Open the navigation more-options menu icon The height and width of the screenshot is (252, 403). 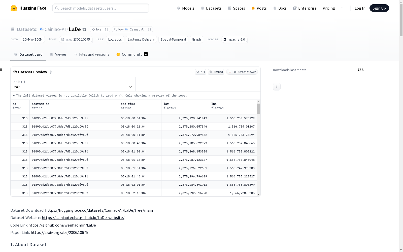pos(343,8)
